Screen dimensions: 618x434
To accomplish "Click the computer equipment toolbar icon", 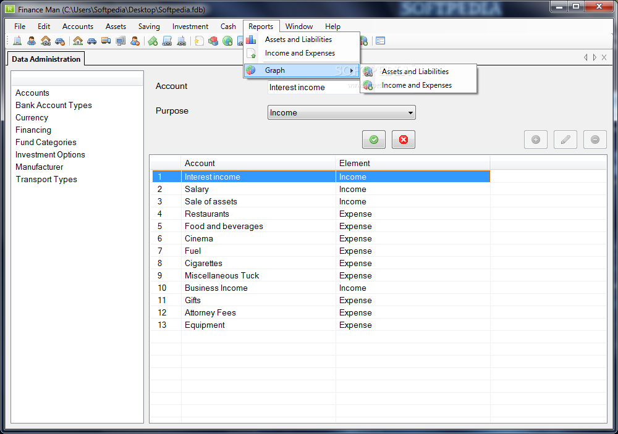I will coord(121,41).
